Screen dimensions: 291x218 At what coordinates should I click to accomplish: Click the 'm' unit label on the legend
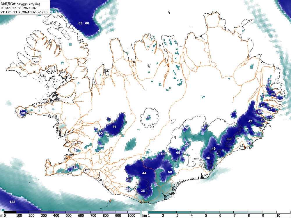tap(2, 216)
